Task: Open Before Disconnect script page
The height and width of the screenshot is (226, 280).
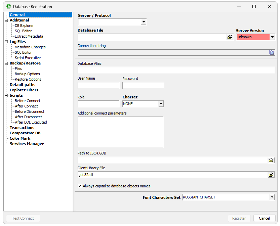Action: (30, 111)
